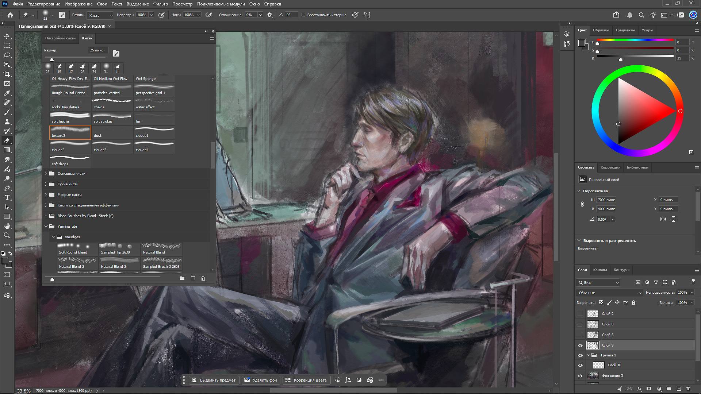This screenshot has height=394, width=701.
Task: Create a new brush group folder
Action: click(x=182, y=278)
